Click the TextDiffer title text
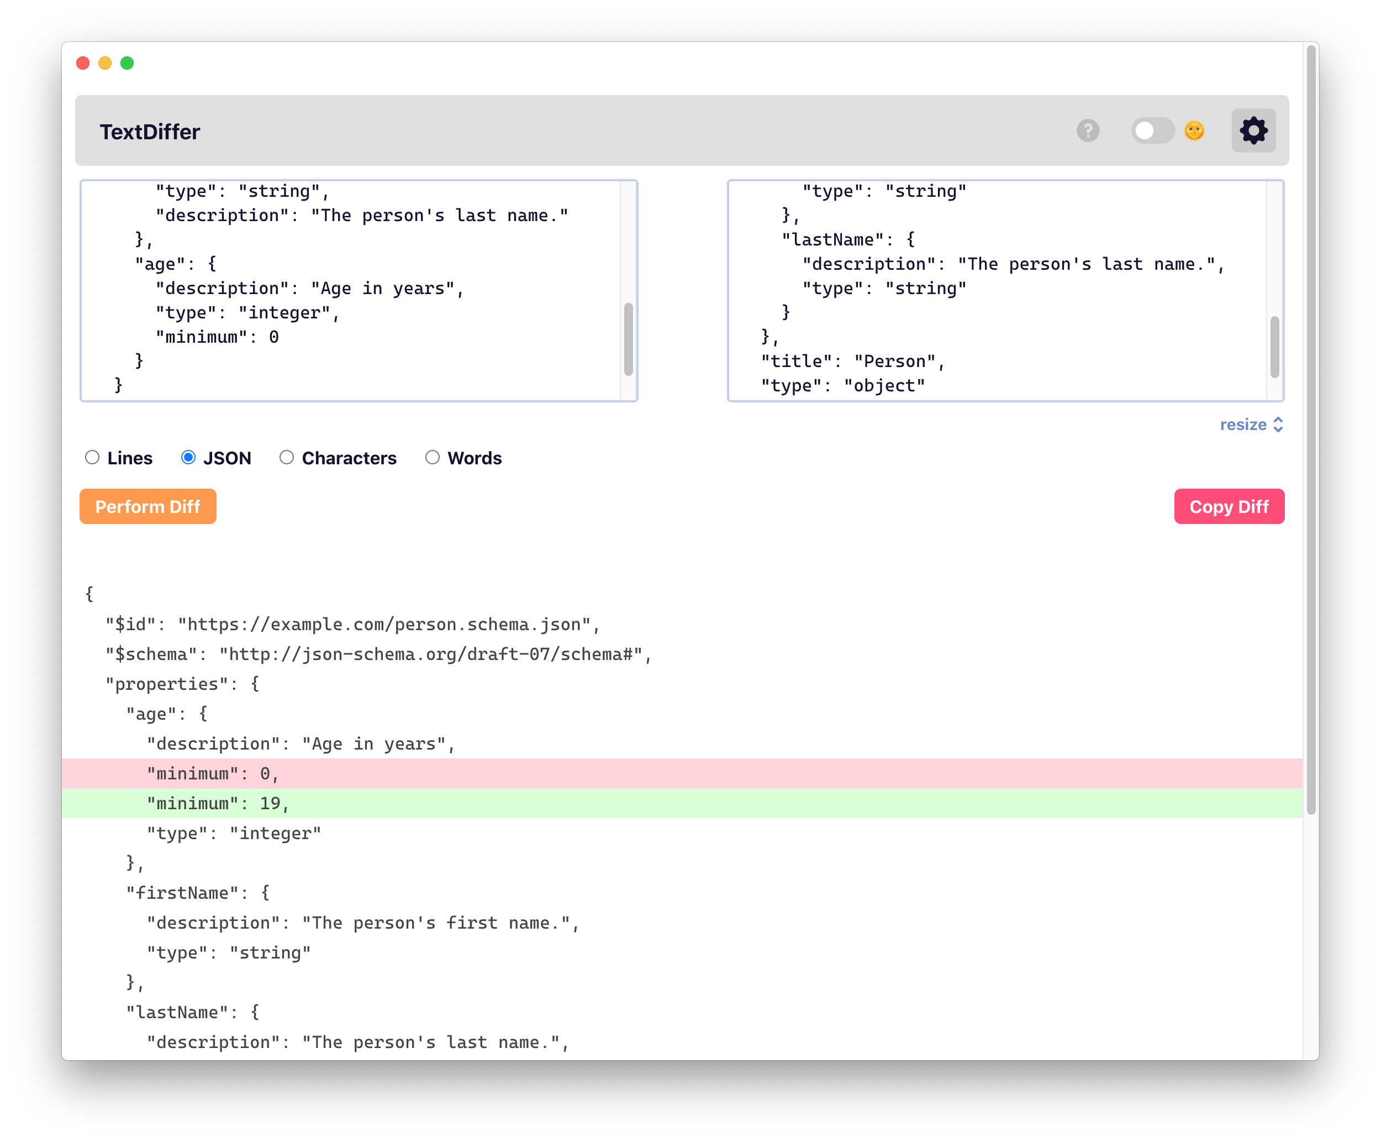Viewport: 1381px width, 1142px height. [x=150, y=132]
